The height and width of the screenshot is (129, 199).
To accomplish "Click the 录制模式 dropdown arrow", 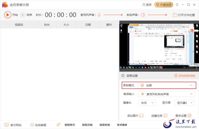I will click(191, 85).
